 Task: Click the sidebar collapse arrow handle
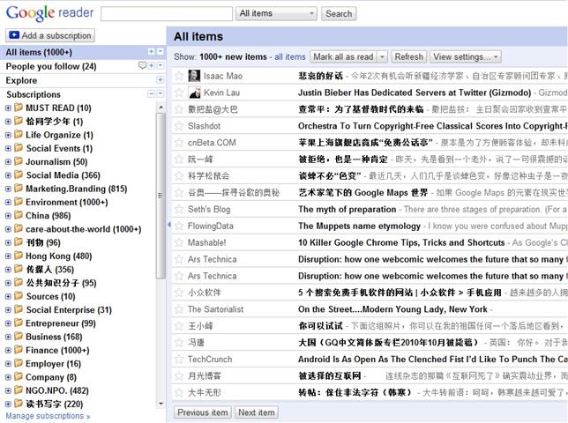tap(168, 225)
